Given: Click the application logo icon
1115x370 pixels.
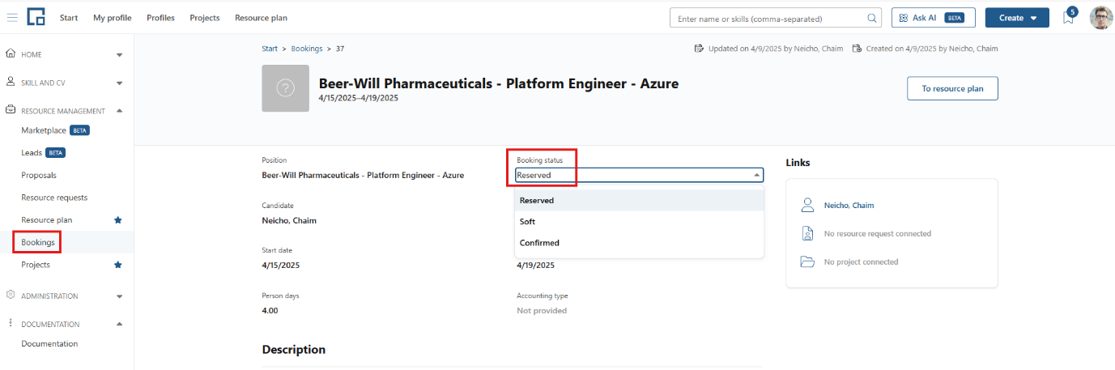Looking at the screenshot, I should 36,17.
